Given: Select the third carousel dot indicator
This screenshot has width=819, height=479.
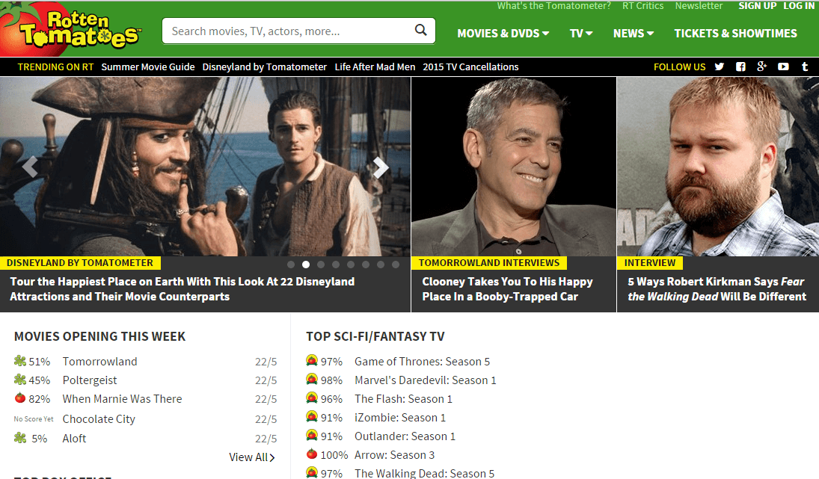Looking at the screenshot, I should (x=321, y=265).
